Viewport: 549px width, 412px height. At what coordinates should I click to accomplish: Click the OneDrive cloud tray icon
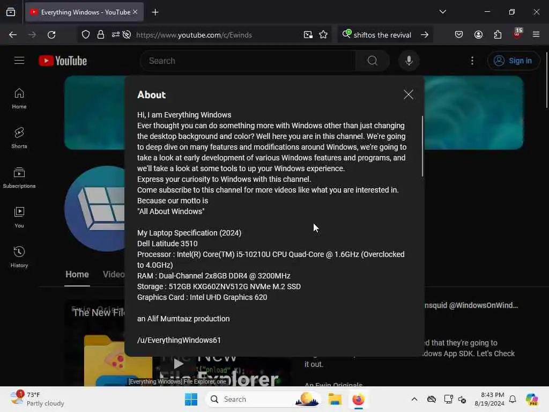pyautogui.click(x=432, y=399)
